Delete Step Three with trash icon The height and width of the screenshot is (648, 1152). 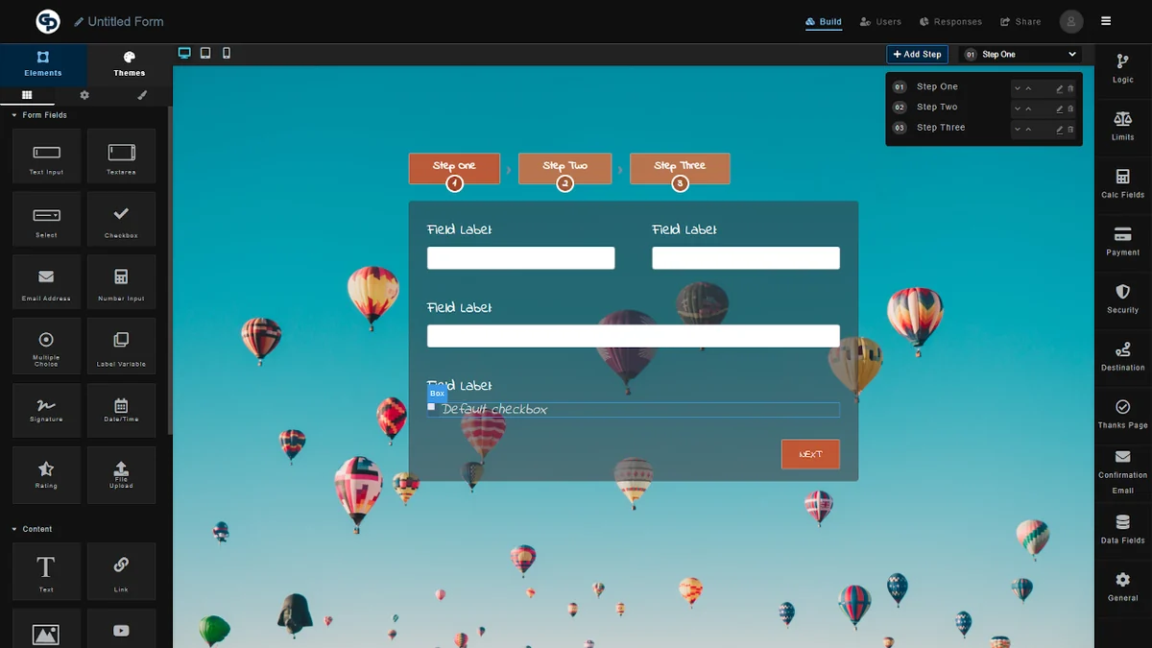1071,129
